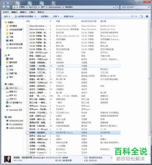This screenshot has height=165, width=152.
Task: Go forward with the Forward arrow button
Action: [8, 7]
